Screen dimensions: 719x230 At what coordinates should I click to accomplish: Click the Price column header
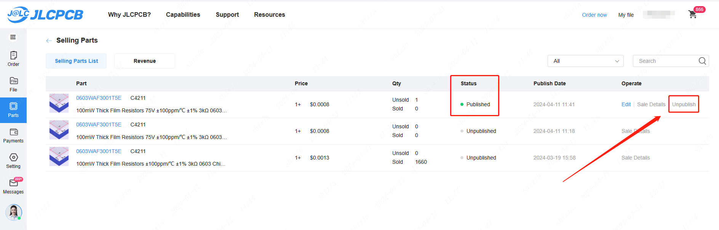(301, 83)
